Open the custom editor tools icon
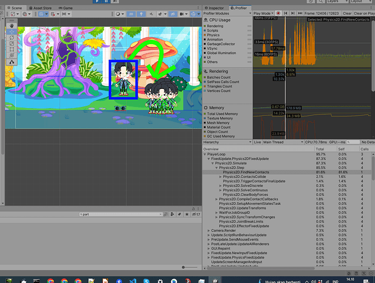Image resolution: width=375 pixels, height=283 pixels. [x=11, y=62]
